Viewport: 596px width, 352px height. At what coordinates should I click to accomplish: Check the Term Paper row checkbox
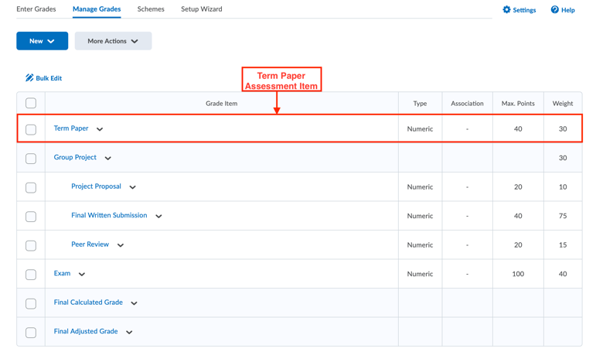[x=31, y=129]
